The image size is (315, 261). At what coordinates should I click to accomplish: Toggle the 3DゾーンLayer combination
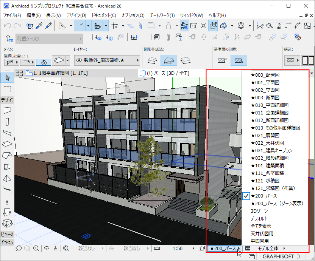[259, 211]
